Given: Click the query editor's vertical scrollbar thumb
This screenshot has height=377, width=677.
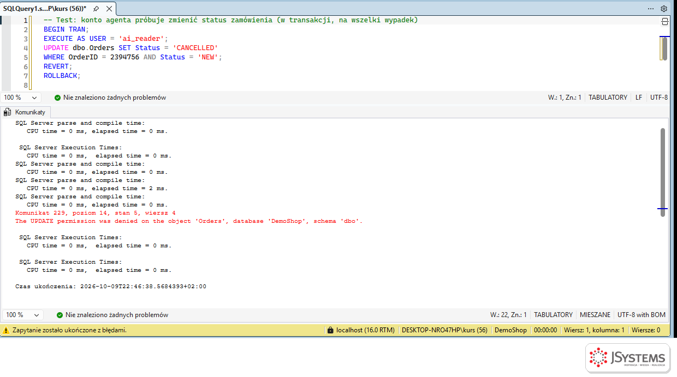Looking at the screenshot, I should tap(664, 48).
